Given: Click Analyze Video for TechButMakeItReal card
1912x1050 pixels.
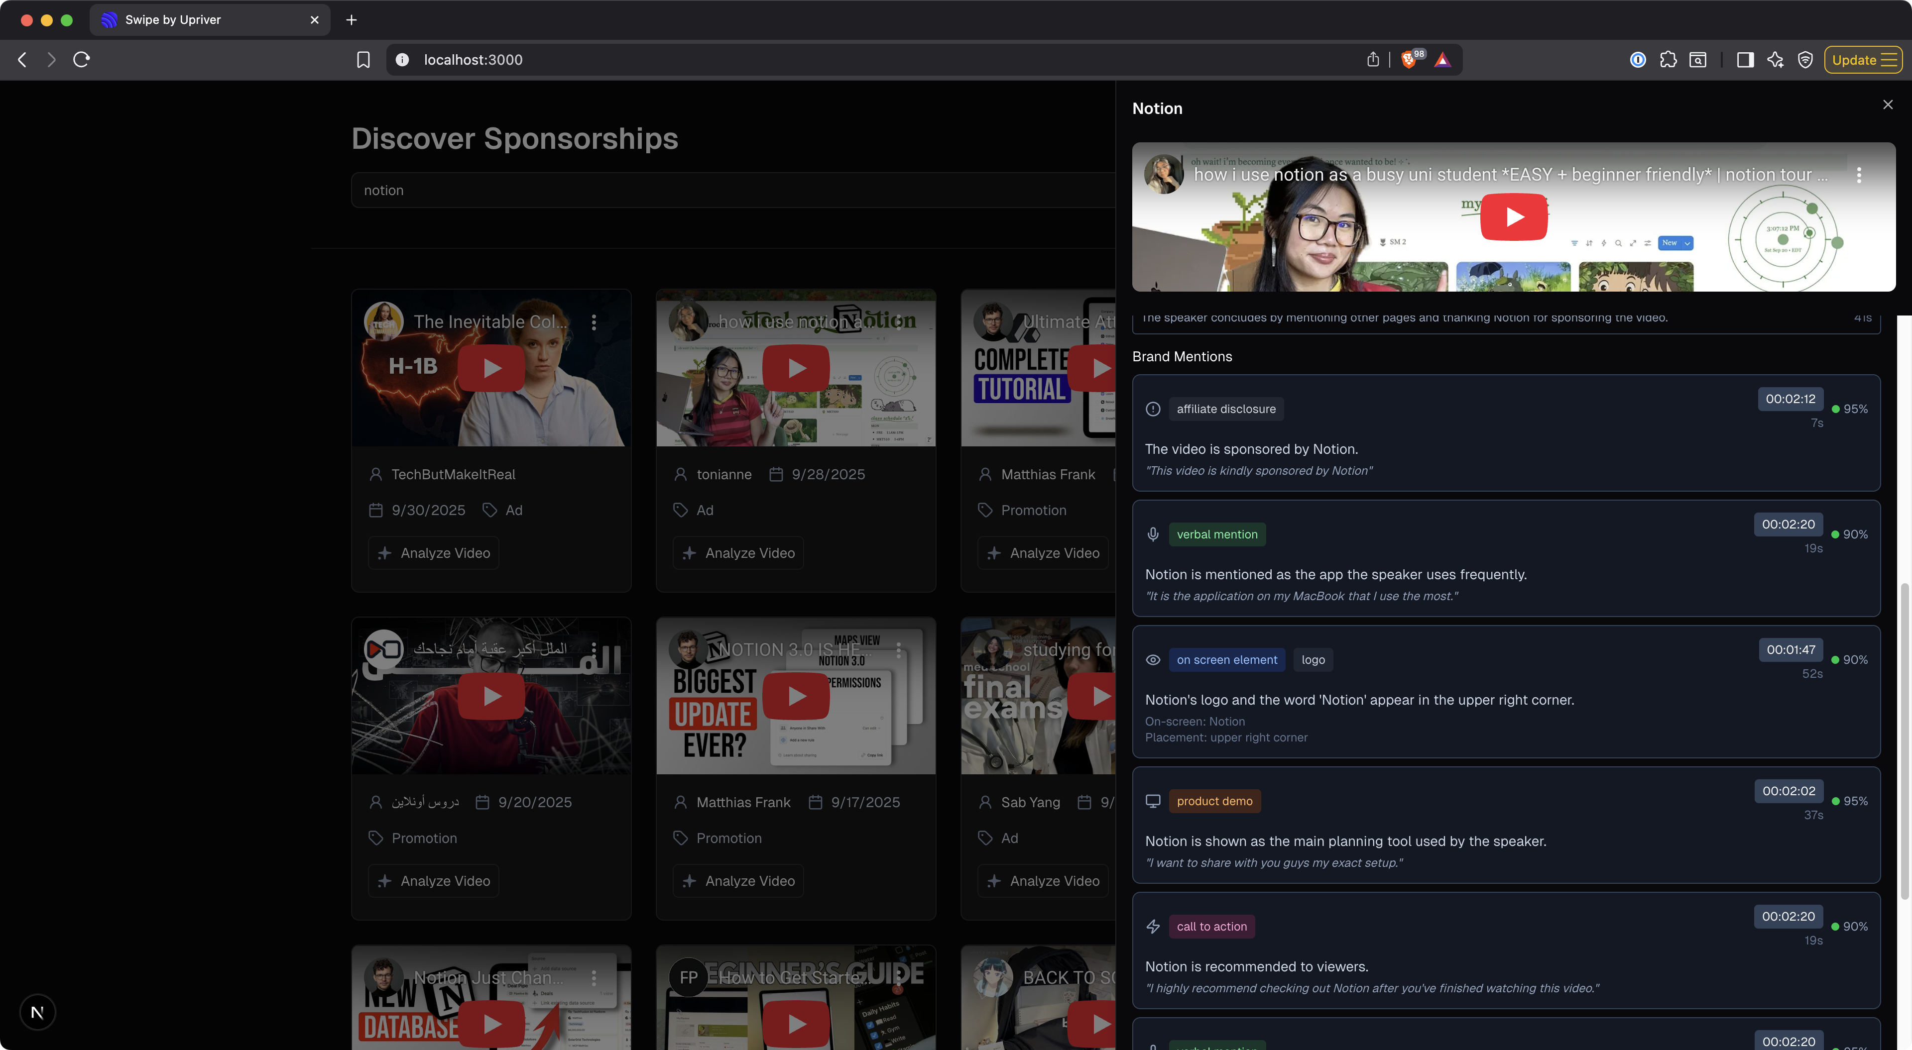Looking at the screenshot, I should (x=434, y=553).
